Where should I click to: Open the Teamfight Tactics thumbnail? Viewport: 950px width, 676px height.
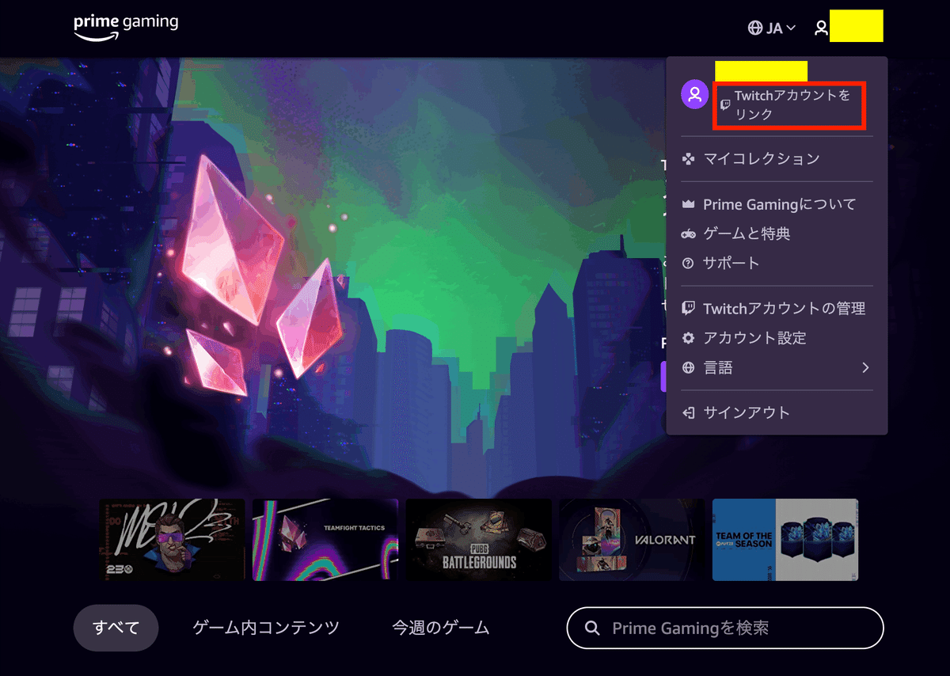pos(325,540)
